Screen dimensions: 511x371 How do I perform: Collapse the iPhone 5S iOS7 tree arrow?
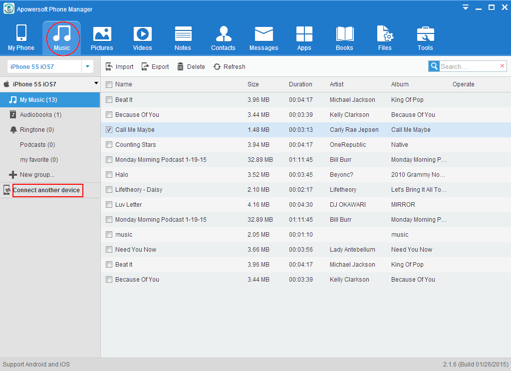pos(95,84)
